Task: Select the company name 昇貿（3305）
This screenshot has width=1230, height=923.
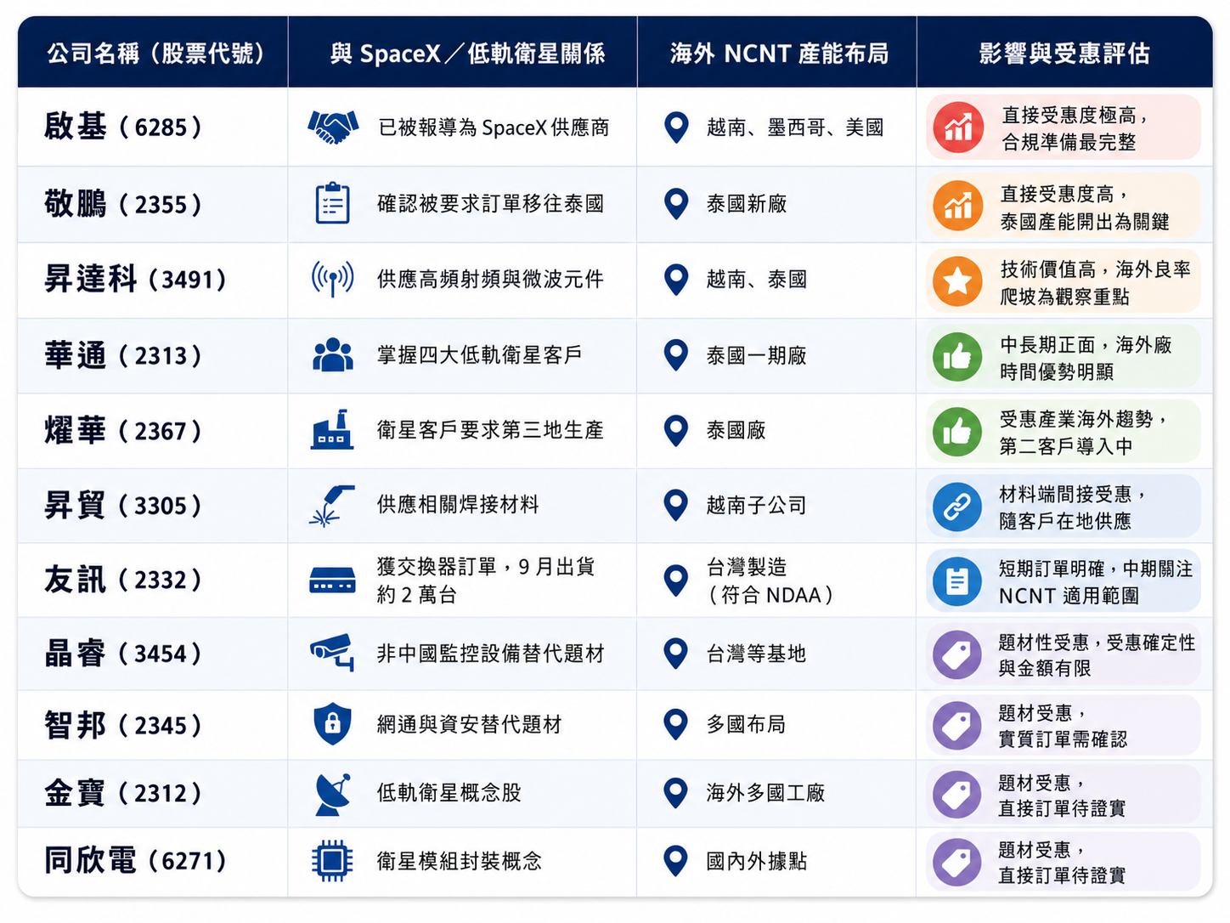Action: tap(124, 506)
